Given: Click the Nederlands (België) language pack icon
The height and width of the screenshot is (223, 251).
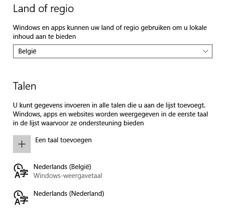Looking at the screenshot, I should tap(21, 171).
